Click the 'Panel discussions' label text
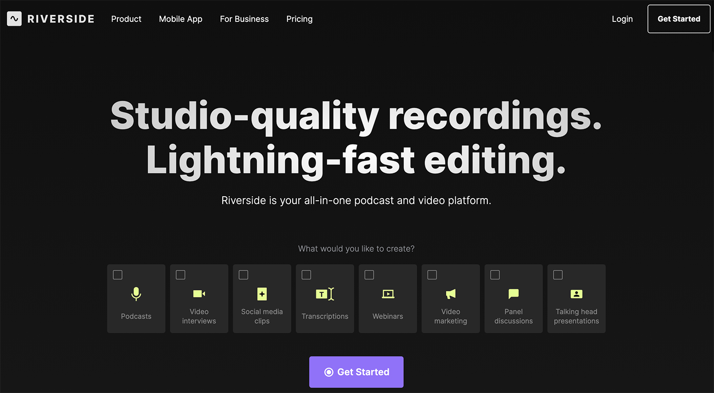The image size is (714, 393). pos(514,316)
